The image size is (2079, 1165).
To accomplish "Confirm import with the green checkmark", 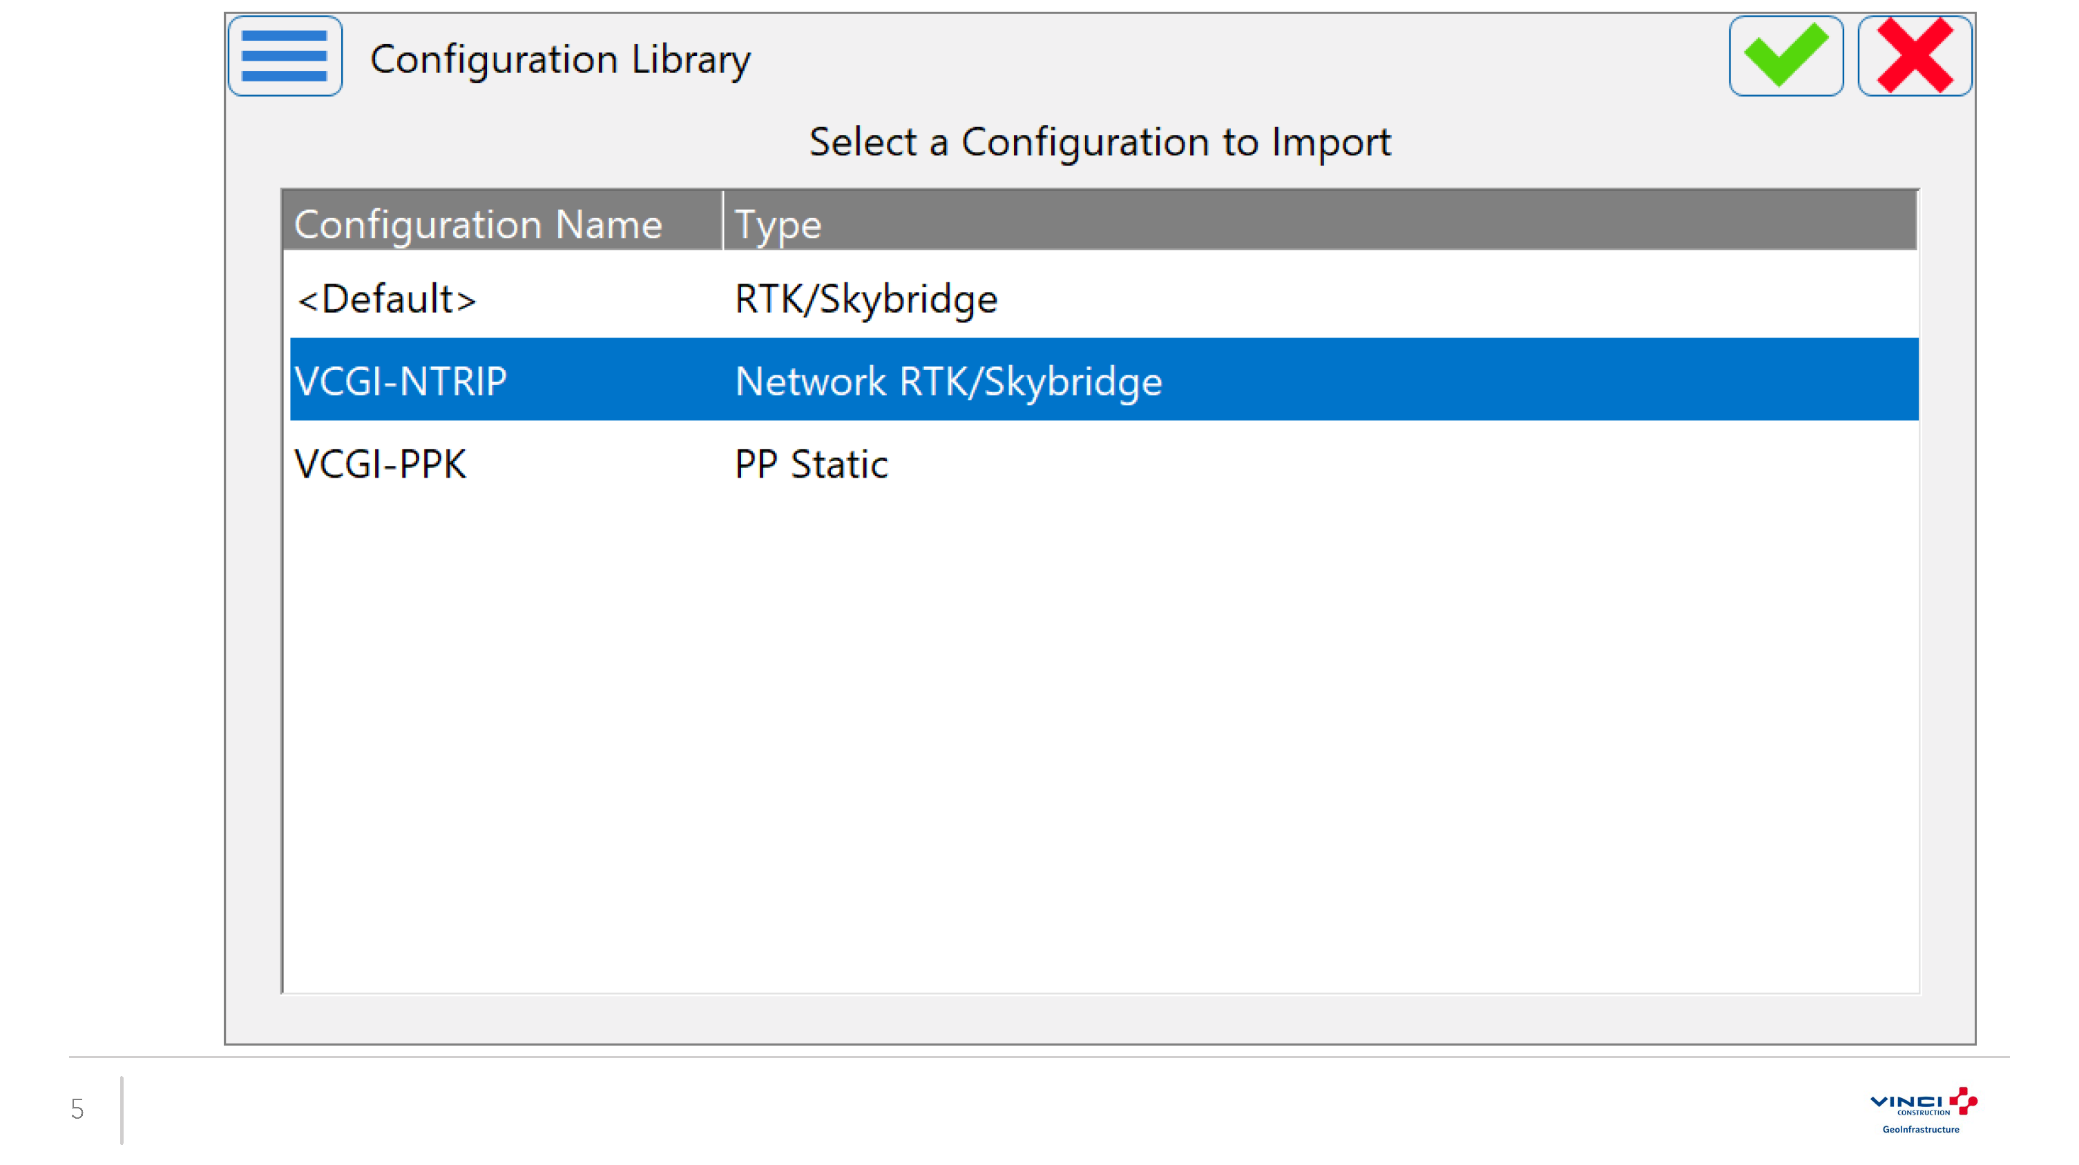I will 1785,57.
